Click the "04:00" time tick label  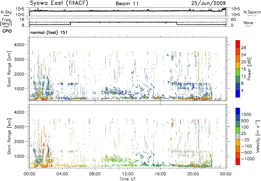click(62, 174)
